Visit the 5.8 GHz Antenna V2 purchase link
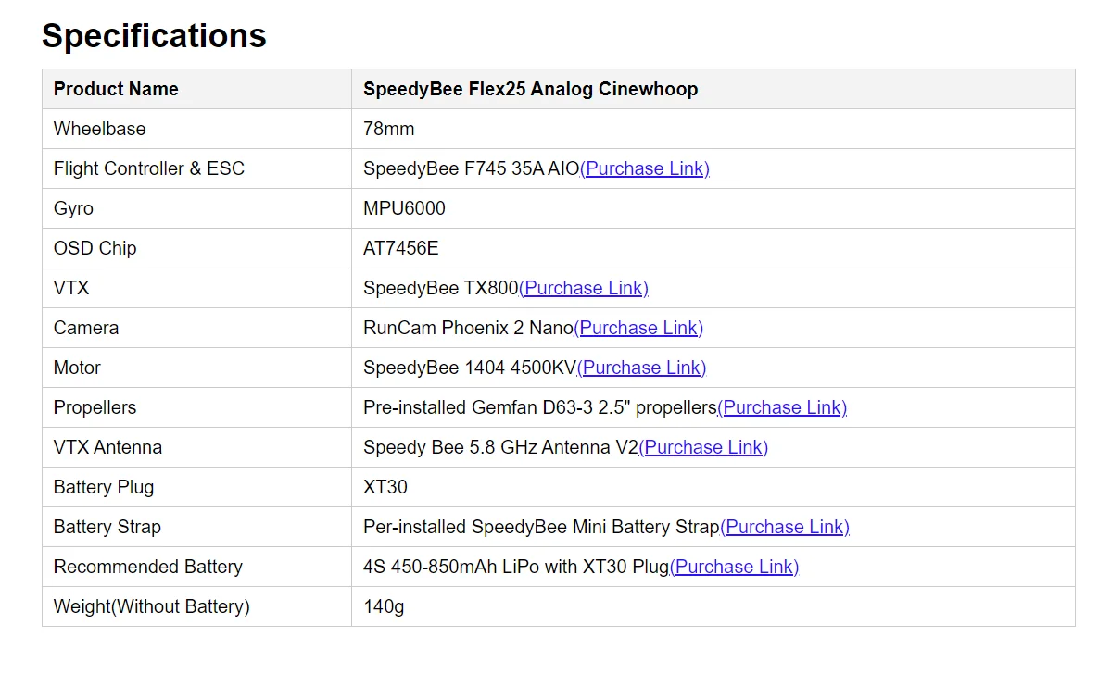 (x=702, y=447)
